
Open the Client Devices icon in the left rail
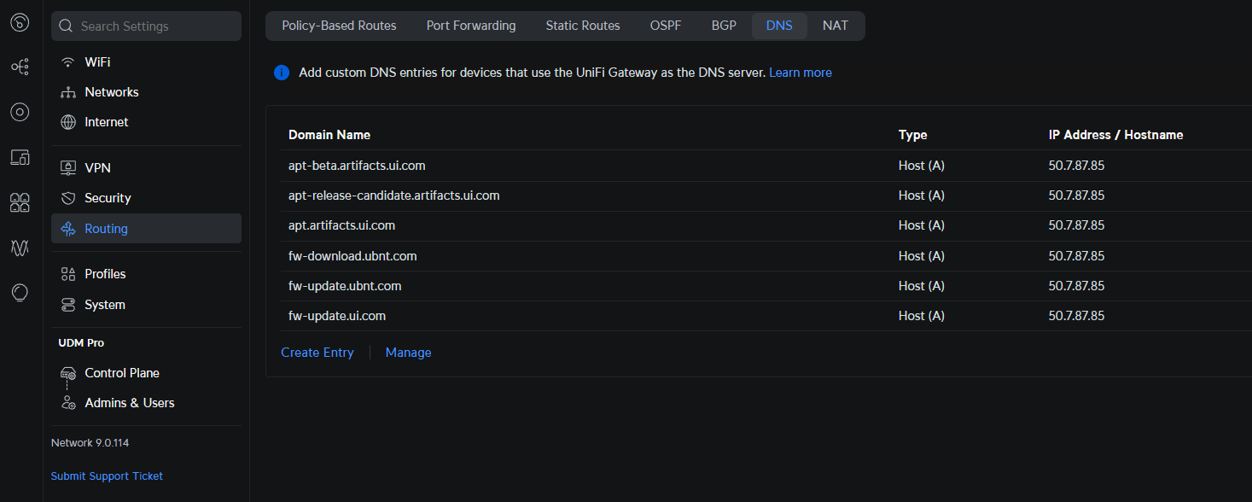[x=20, y=157]
